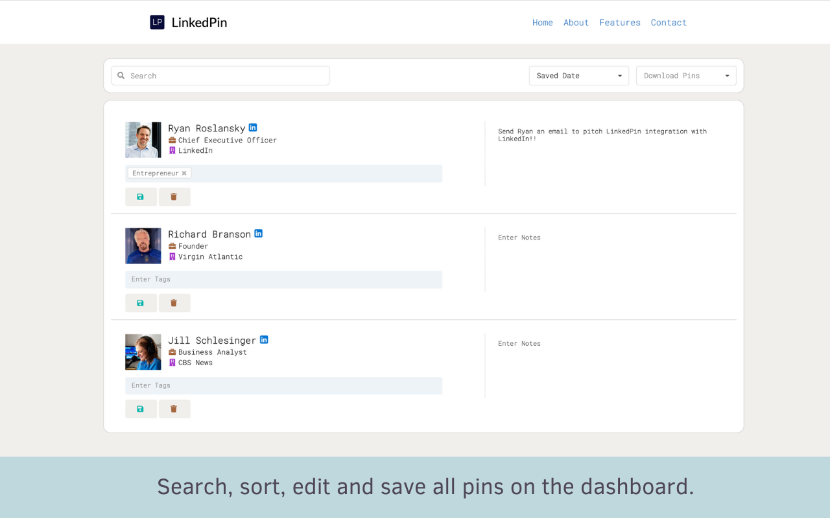Click the Entrepreneur tag label
Screen dimensions: 830x518
156,174
